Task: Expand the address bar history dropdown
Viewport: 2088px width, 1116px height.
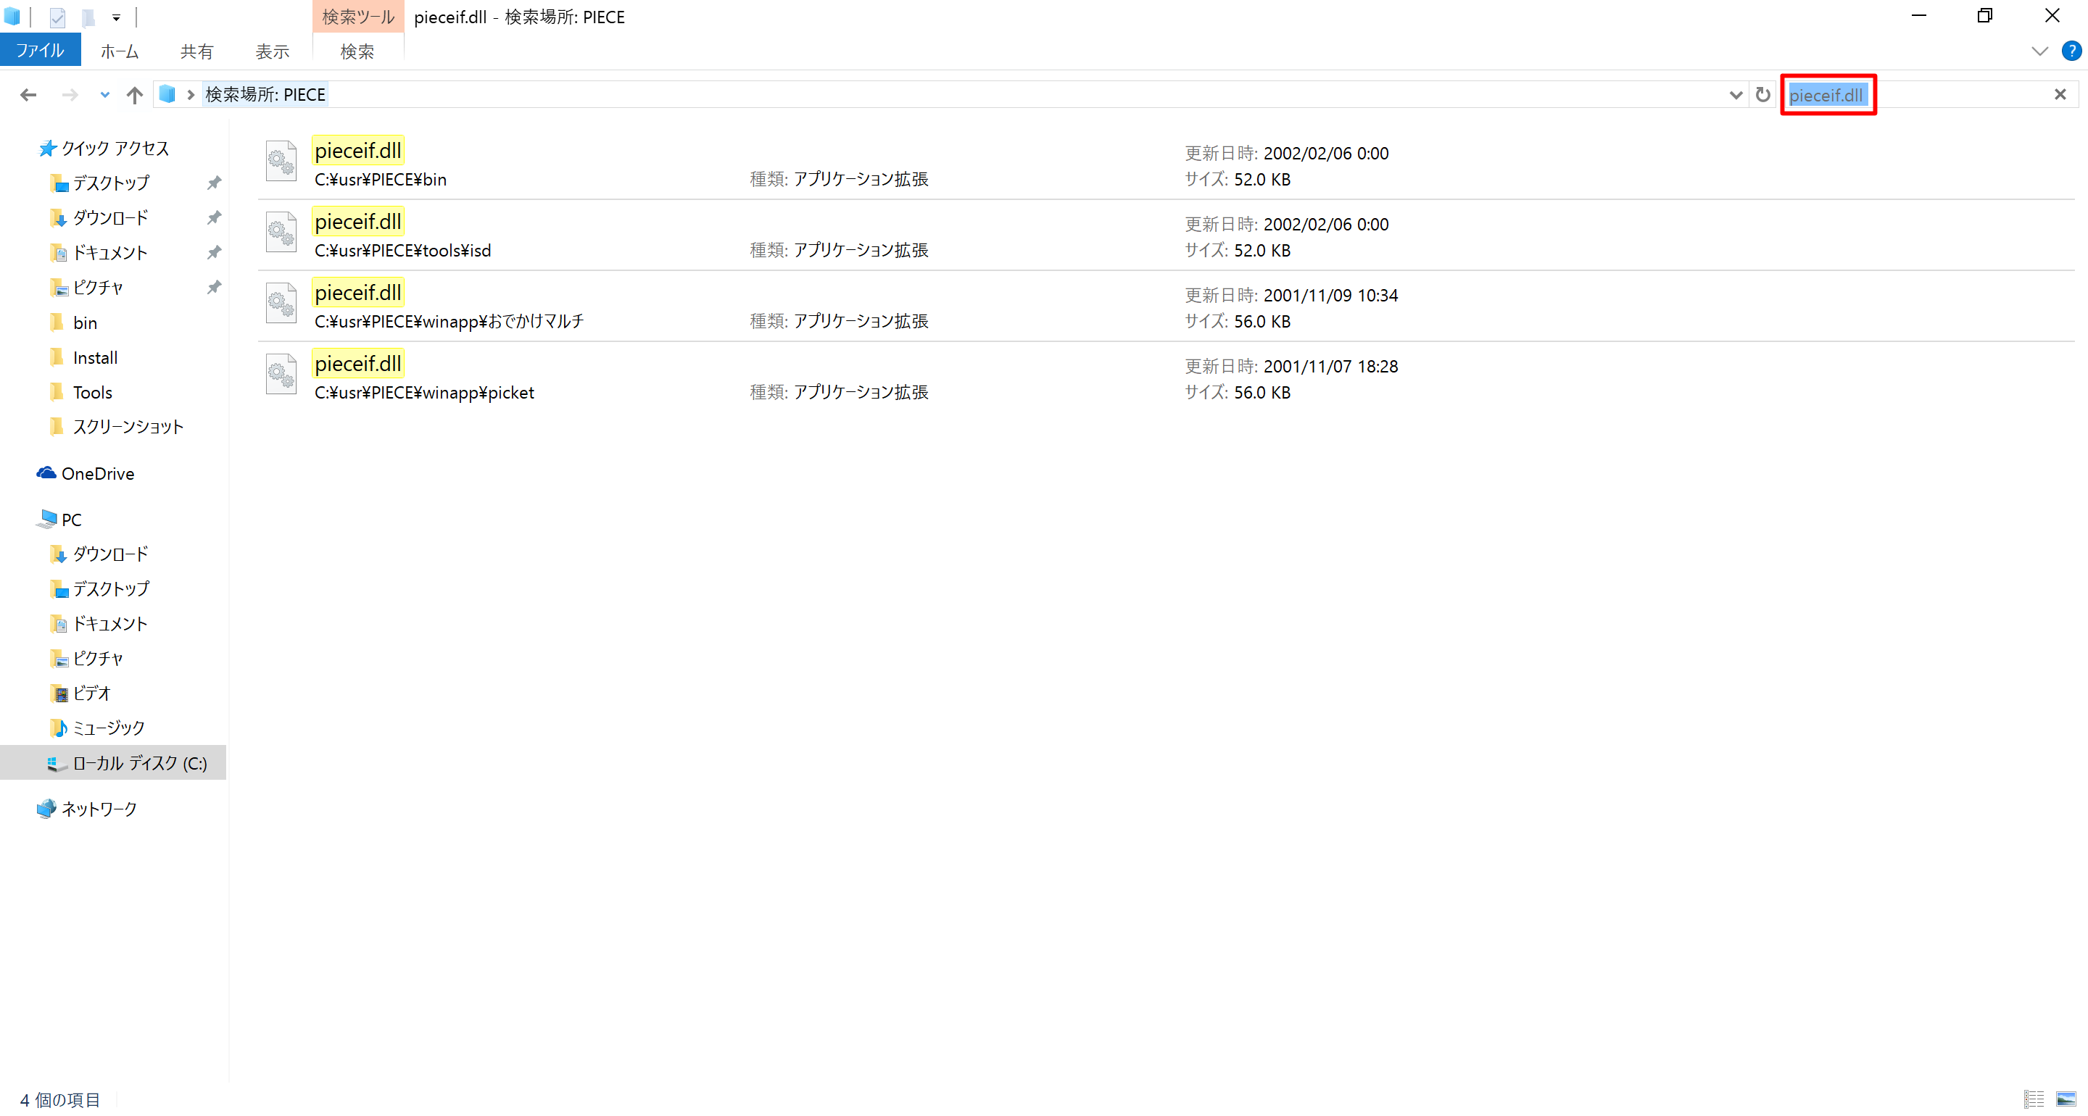Action: (x=1736, y=95)
